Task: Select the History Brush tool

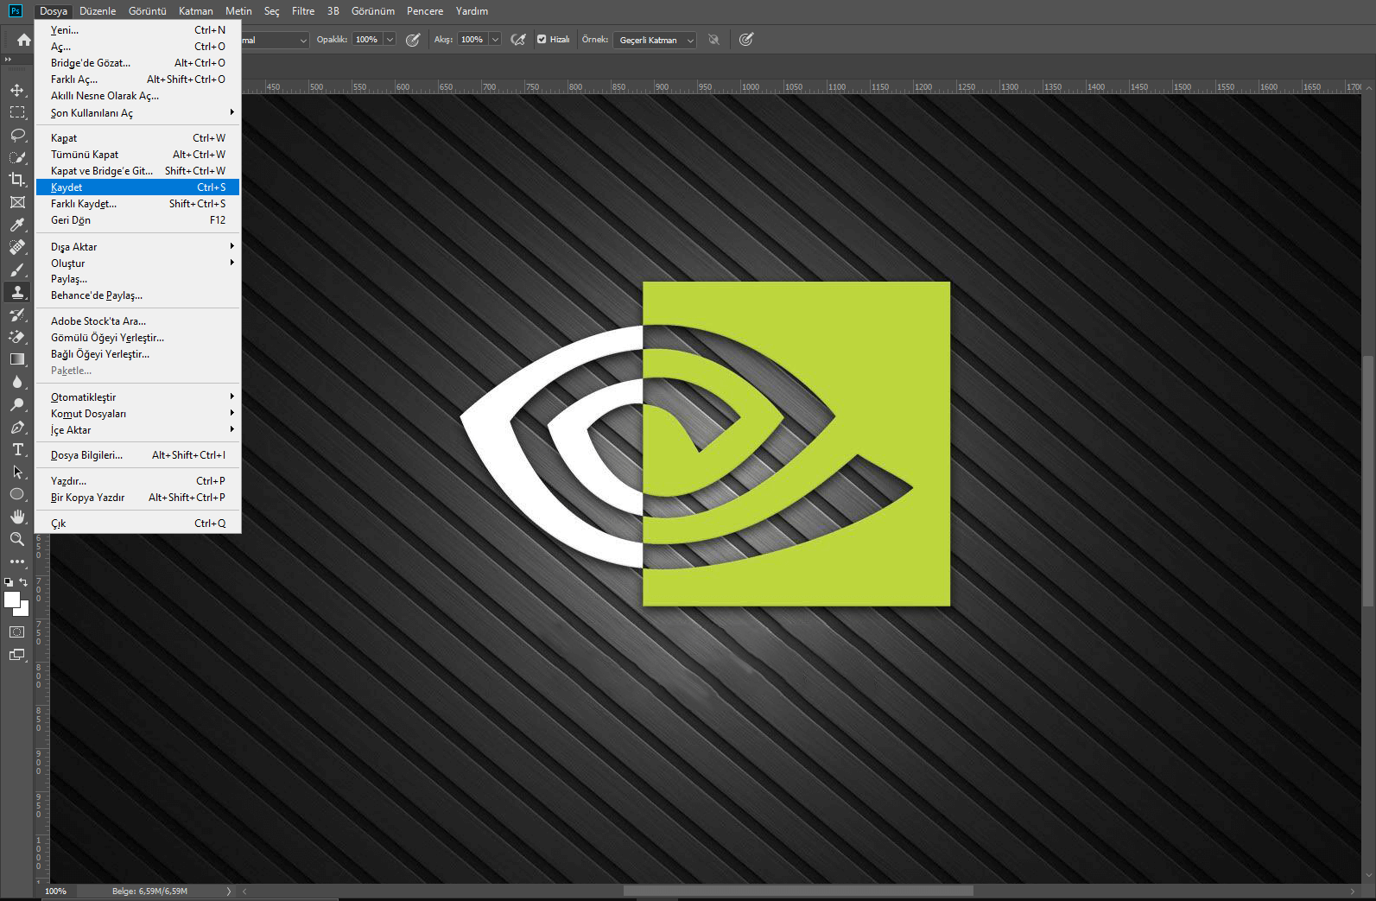Action: pos(17,314)
